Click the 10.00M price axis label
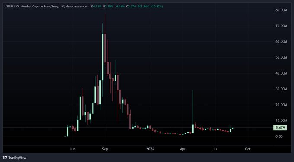The width and height of the screenshot is (294, 162). click(281, 121)
